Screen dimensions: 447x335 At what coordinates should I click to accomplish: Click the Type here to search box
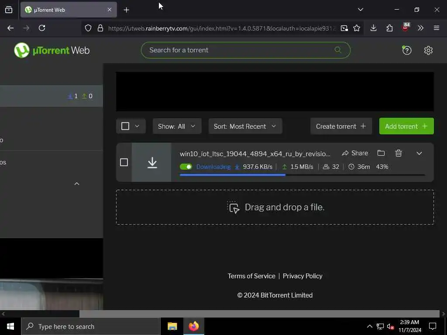point(91,326)
